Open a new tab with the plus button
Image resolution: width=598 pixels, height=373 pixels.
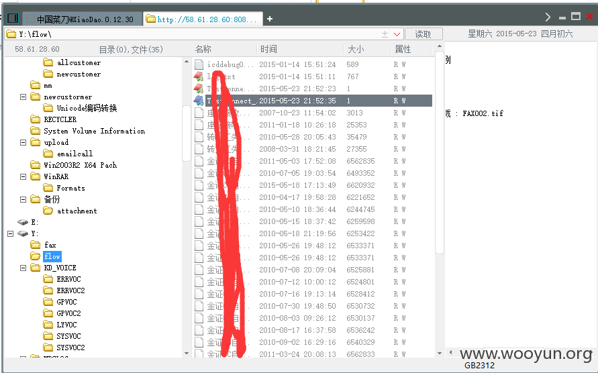[270, 19]
